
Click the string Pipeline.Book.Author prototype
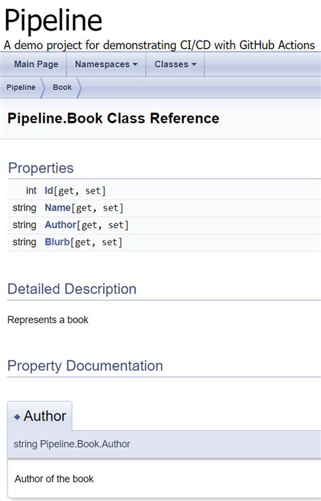(72, 444)
